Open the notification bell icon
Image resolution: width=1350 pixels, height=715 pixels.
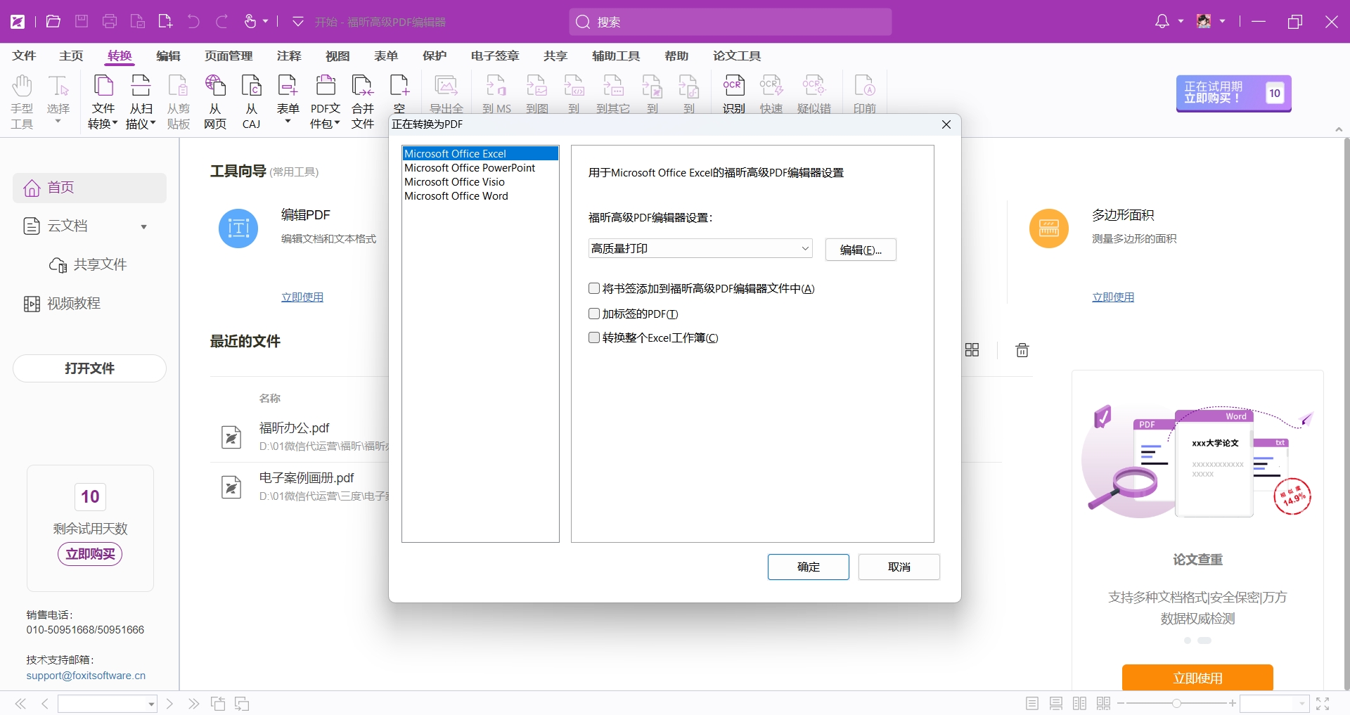(1162, 22)
